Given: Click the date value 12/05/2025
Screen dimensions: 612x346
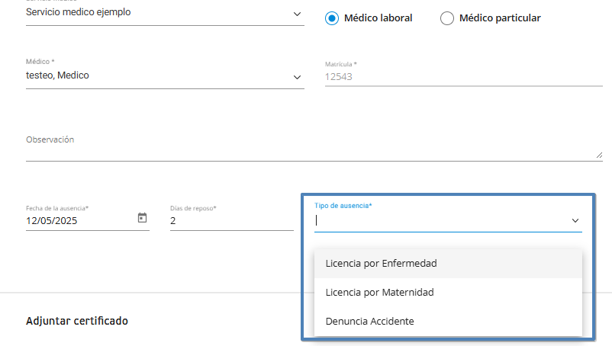Looking at the screenshot, I should point(51,221).
